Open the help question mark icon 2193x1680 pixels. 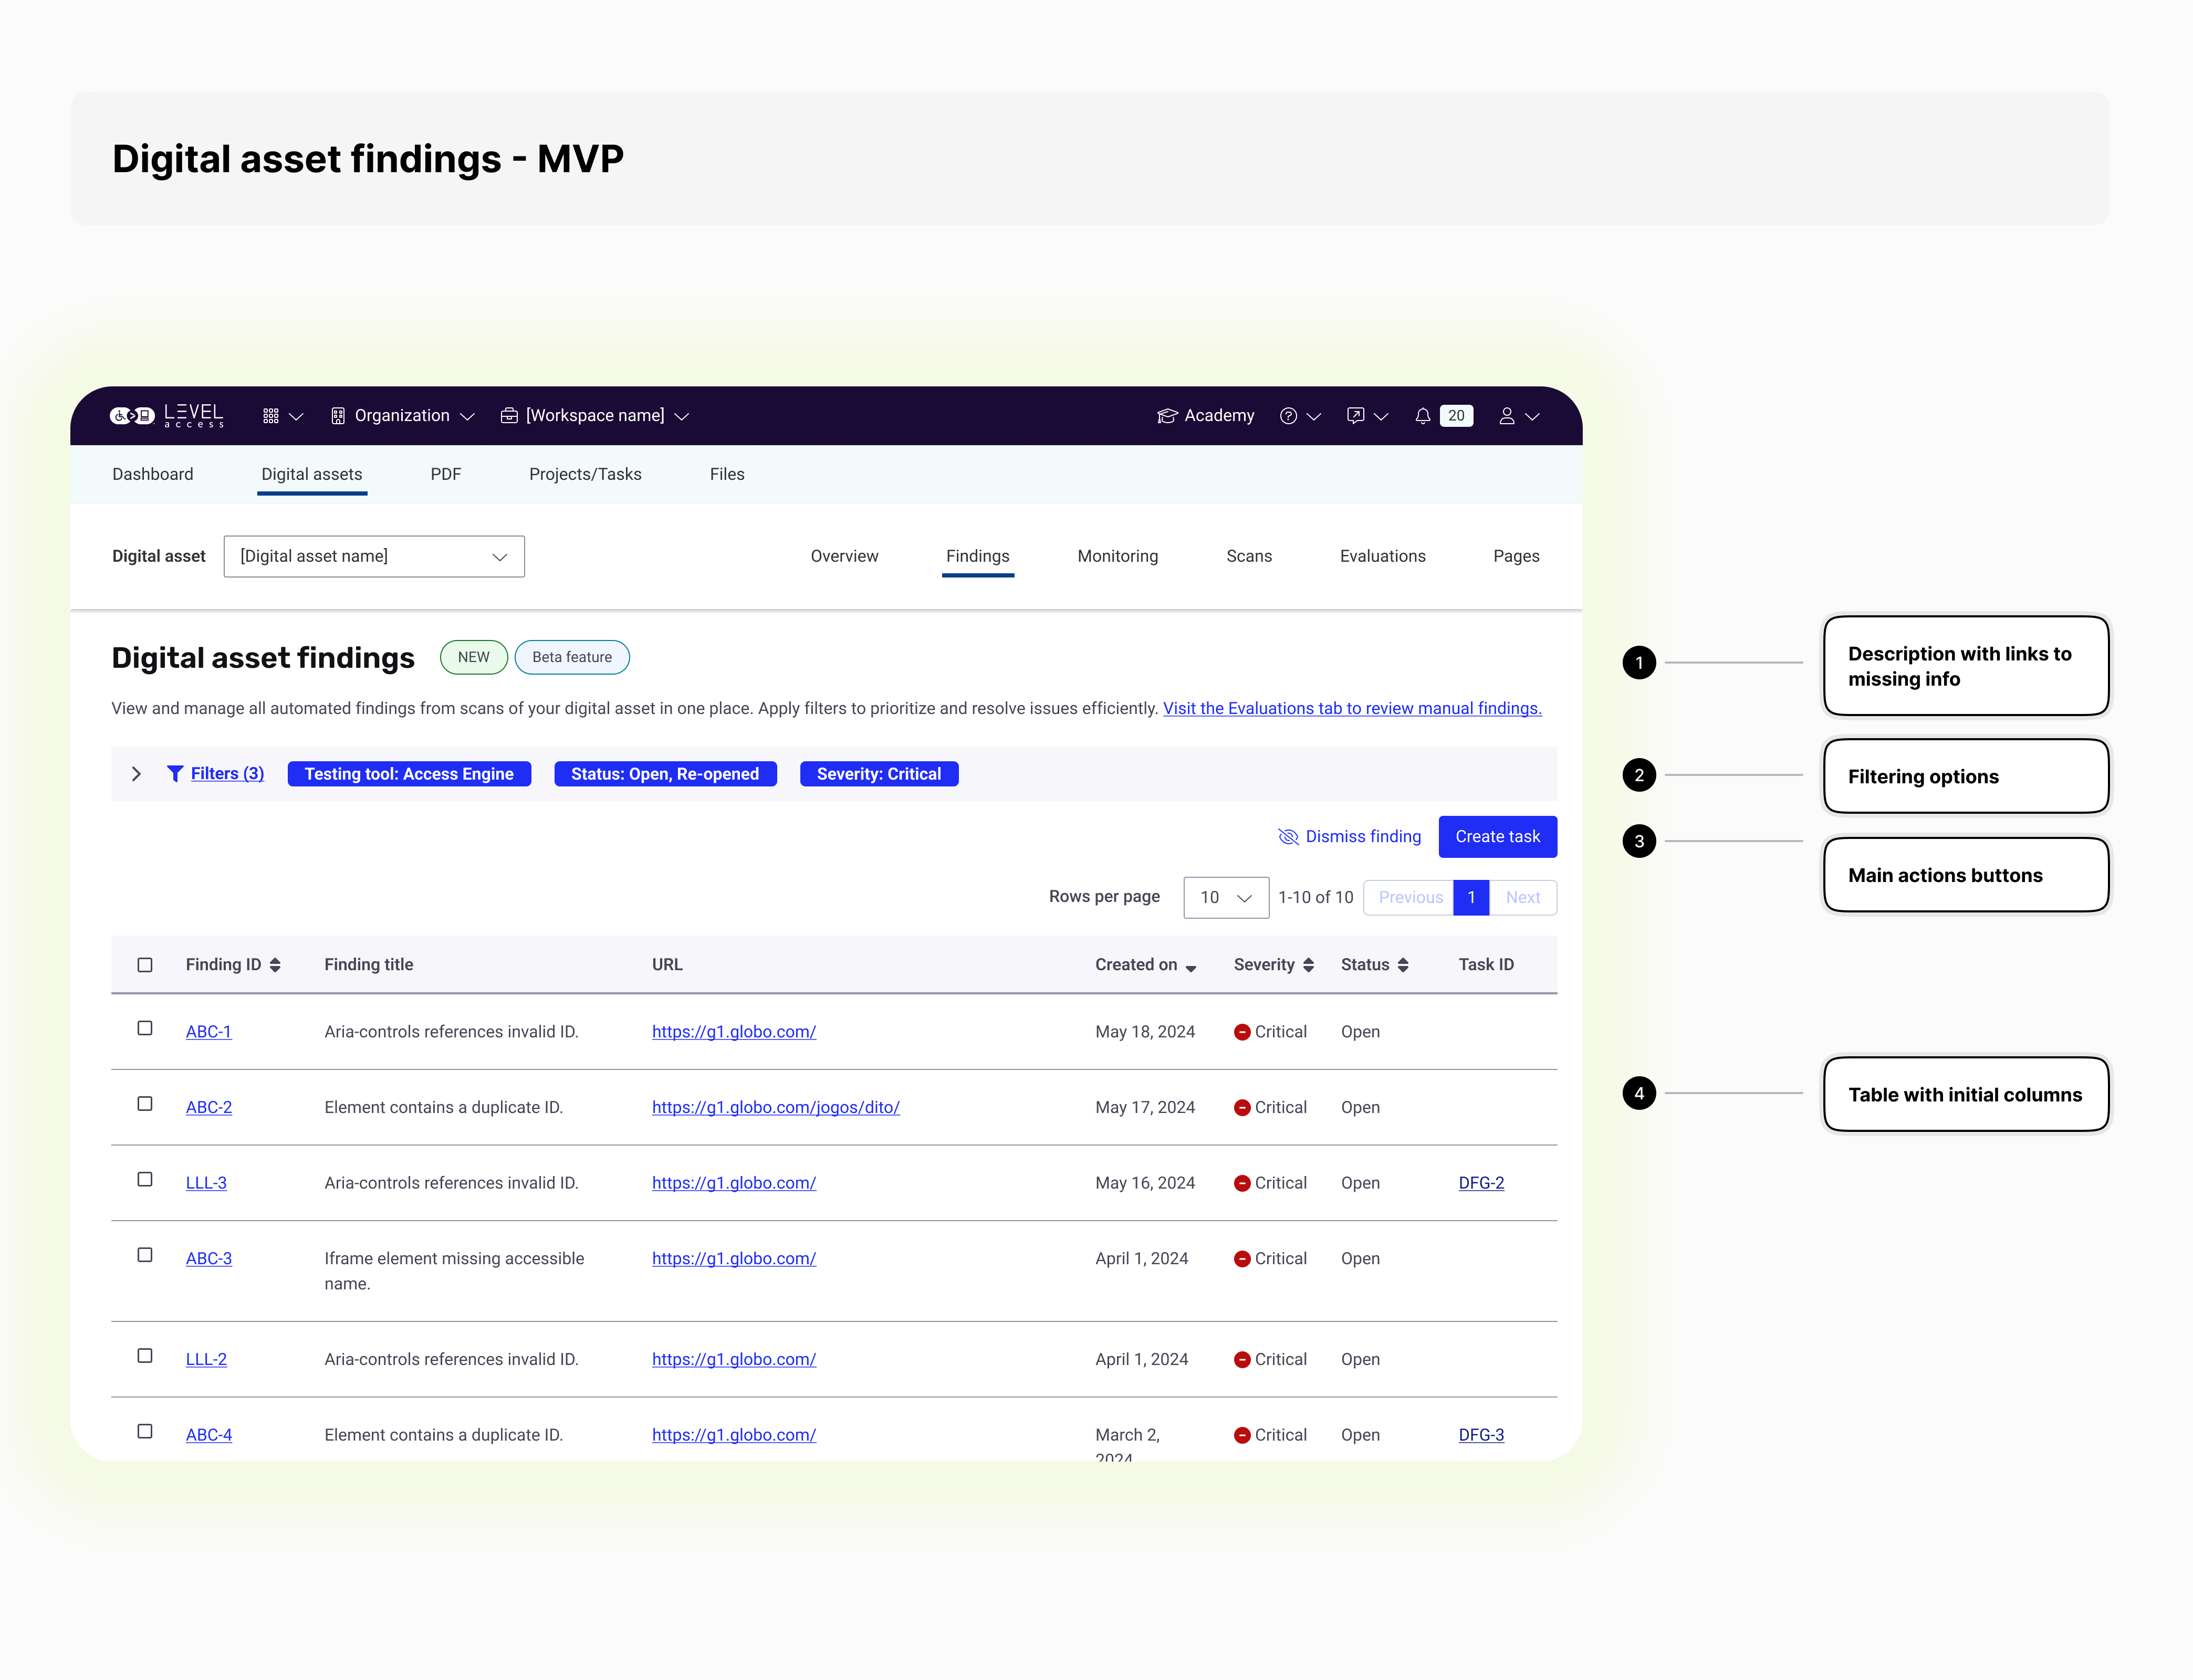click(x=1288, y=416)
